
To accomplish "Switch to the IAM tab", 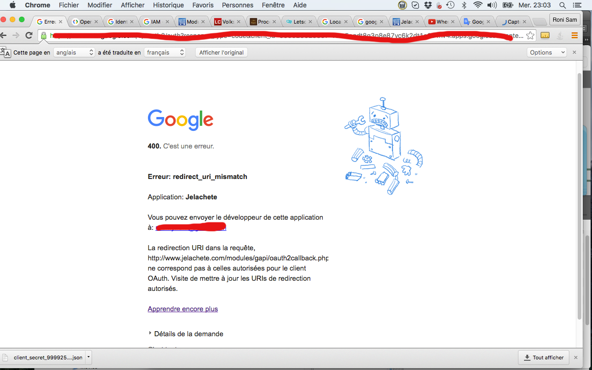I will pos(157,22).
